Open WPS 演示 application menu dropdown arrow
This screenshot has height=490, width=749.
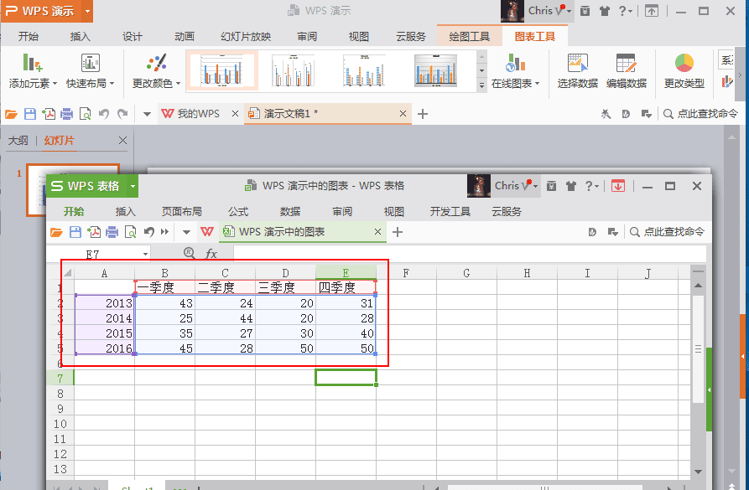coord(87,11)
